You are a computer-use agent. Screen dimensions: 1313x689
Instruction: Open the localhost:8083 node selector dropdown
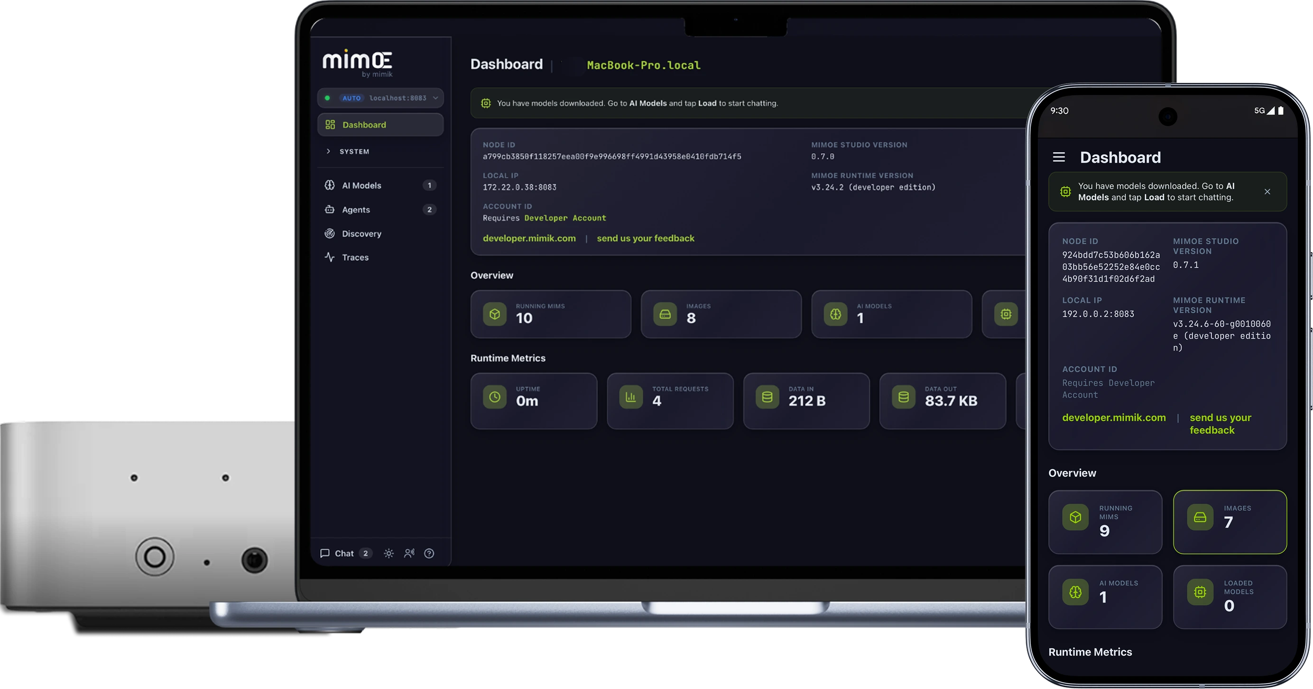pyautogui.click(x=380, y=98)
